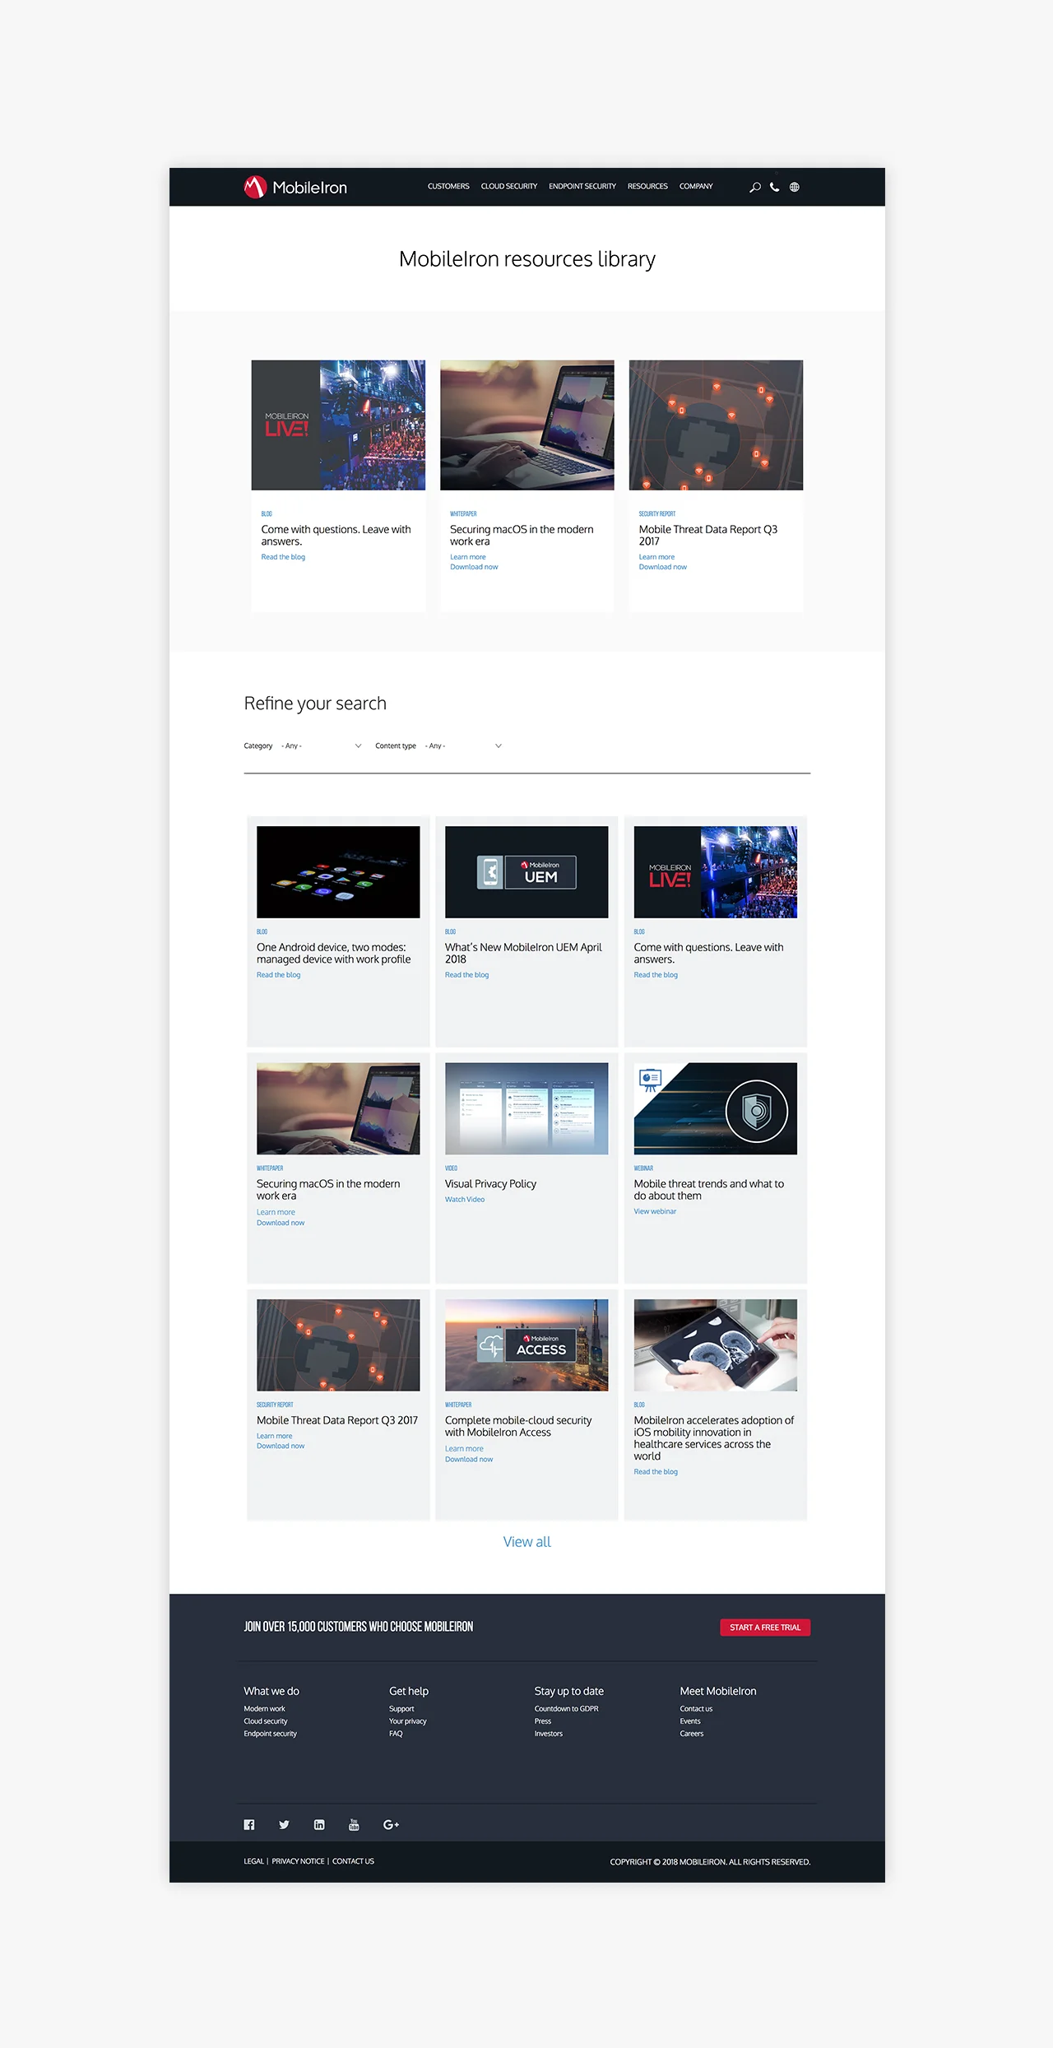Click the Start a Free Trial button
Screen dimensions: 1053x2048
765,1627
